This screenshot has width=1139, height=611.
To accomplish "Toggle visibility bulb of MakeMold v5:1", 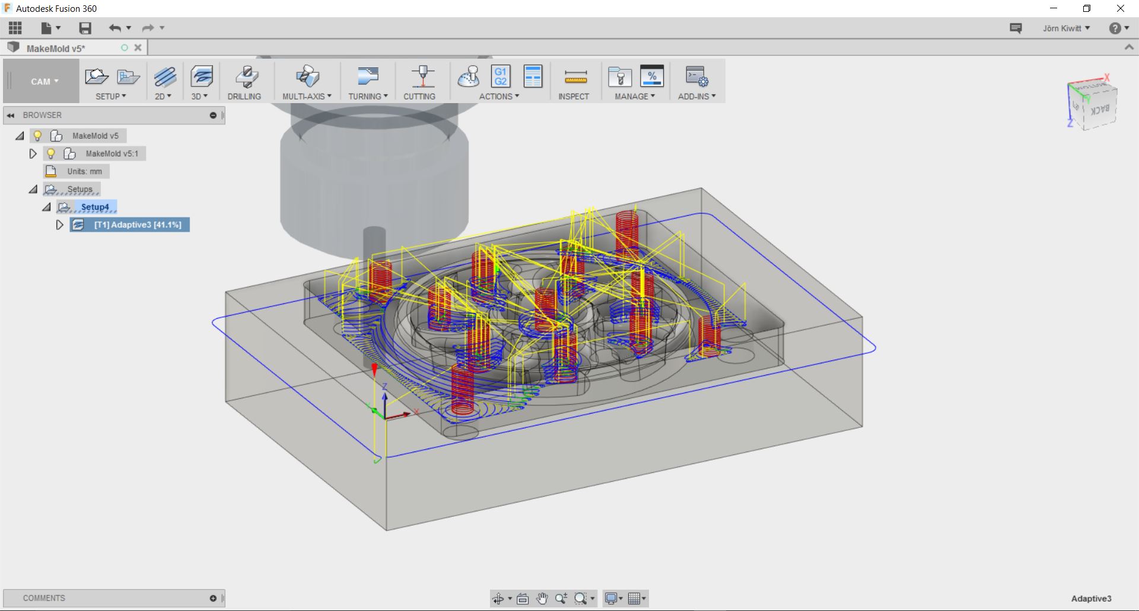I will (51, 153).
